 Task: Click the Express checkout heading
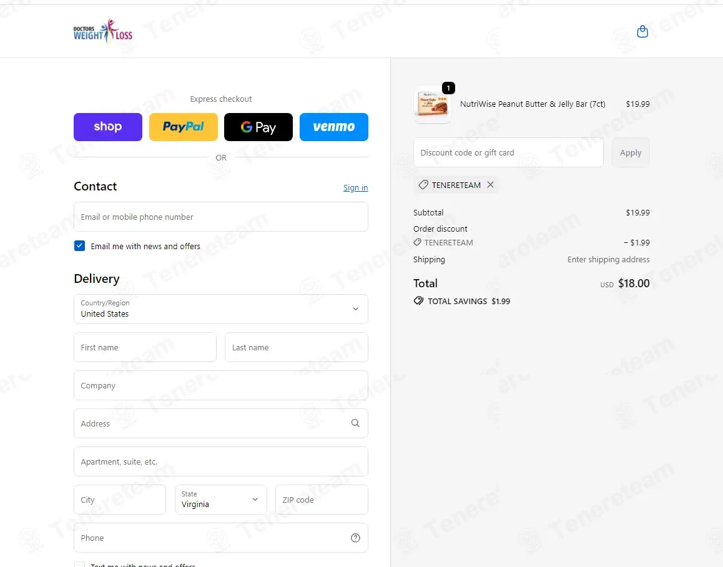point(221,99)
